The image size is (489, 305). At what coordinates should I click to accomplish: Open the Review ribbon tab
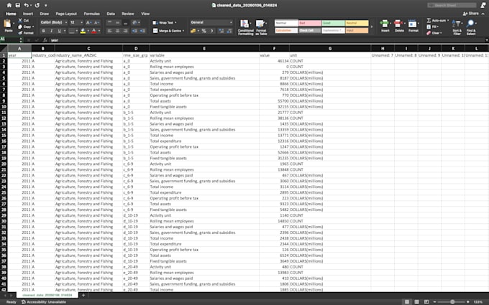128,14
